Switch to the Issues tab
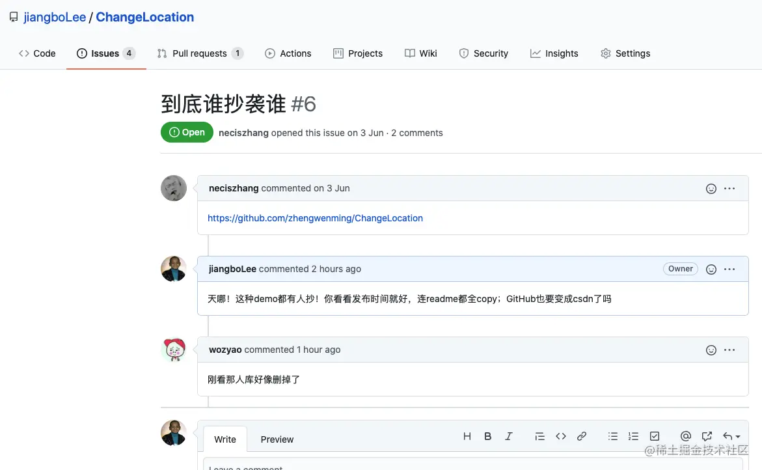 pyautogui.click(x=106, y=53)
